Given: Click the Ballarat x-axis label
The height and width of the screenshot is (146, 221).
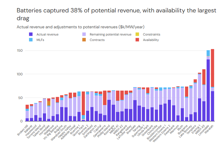Looking at the screenshot, I should pos(29,129).
